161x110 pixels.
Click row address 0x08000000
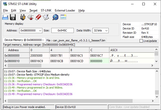16,56
